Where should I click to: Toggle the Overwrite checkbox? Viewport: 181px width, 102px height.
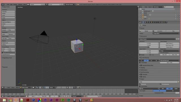(140, 84)
